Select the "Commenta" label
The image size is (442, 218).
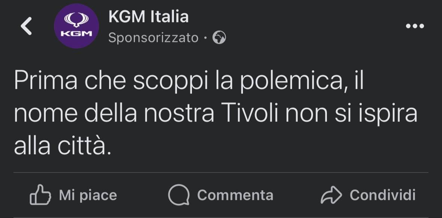point(235,195)
